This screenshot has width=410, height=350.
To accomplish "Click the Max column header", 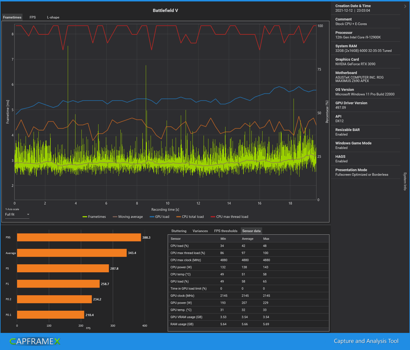I will coord(266,239).
